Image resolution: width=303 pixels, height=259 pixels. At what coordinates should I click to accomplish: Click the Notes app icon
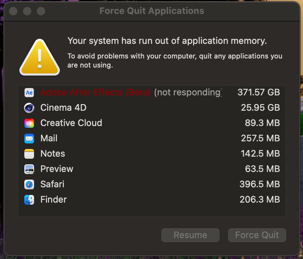(29, 154)
